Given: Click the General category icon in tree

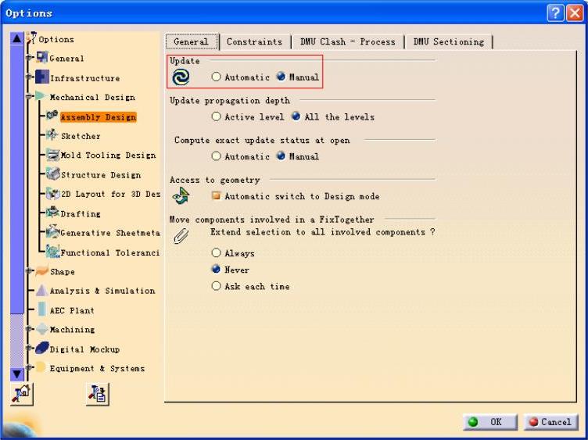Looking at the screenshot, I should (42, 58).
